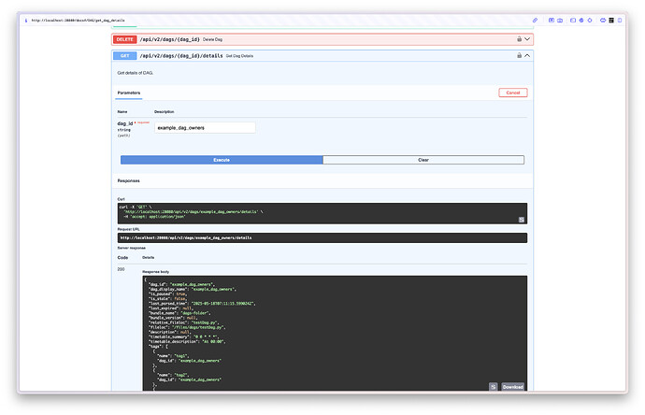Copy the response body to clipboard
This screenshot has width=645, height=415.
493,386
